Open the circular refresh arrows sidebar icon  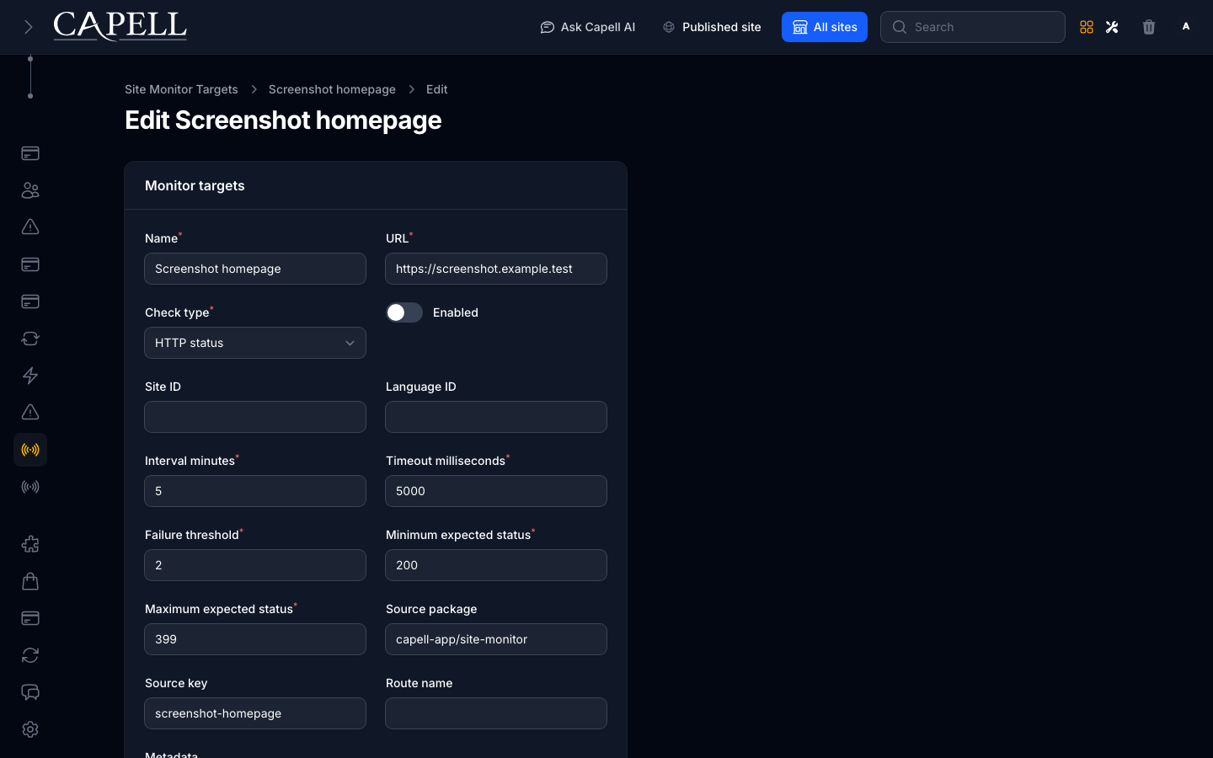pyautogui.click(x=30, y=655)
